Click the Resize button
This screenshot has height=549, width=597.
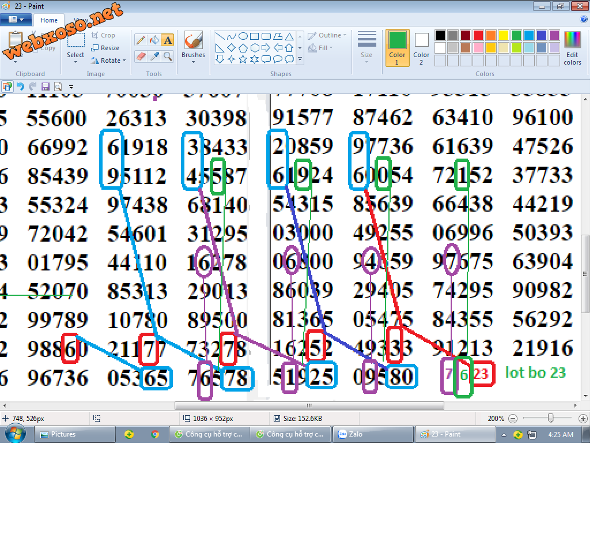pyautogui.click(x=105, y=48)
